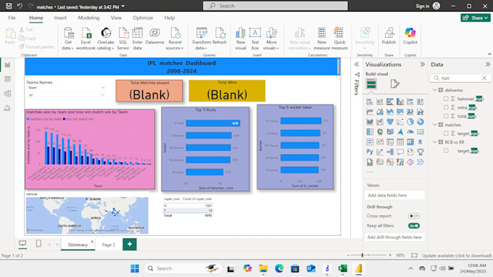Collapse the deliveries table
This screenshot has height=277, width=493.
pos(435,90)
